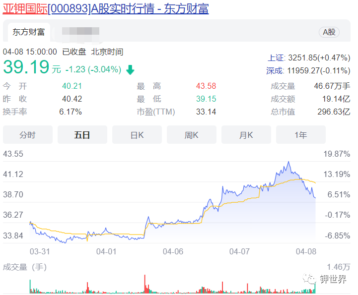Click the change value -1.23 (-3.04%)
Image resolution: width=358 pixels, height=295 pixels.
click(x=93, y=69)
